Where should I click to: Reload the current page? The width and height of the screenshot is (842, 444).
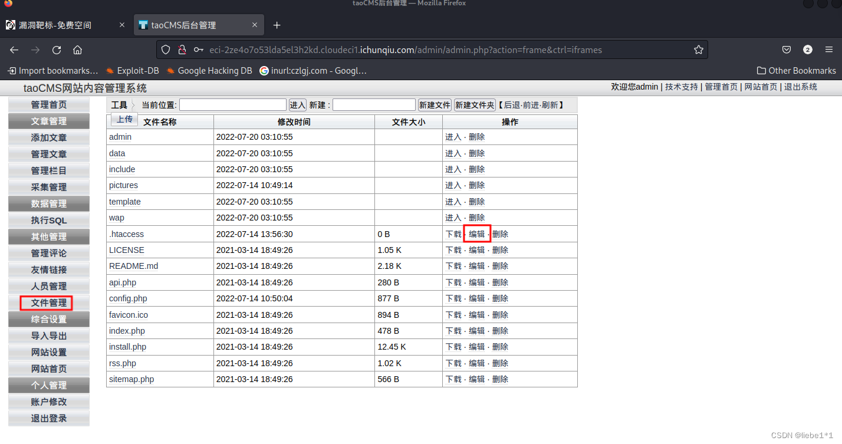tap(57, 50)
